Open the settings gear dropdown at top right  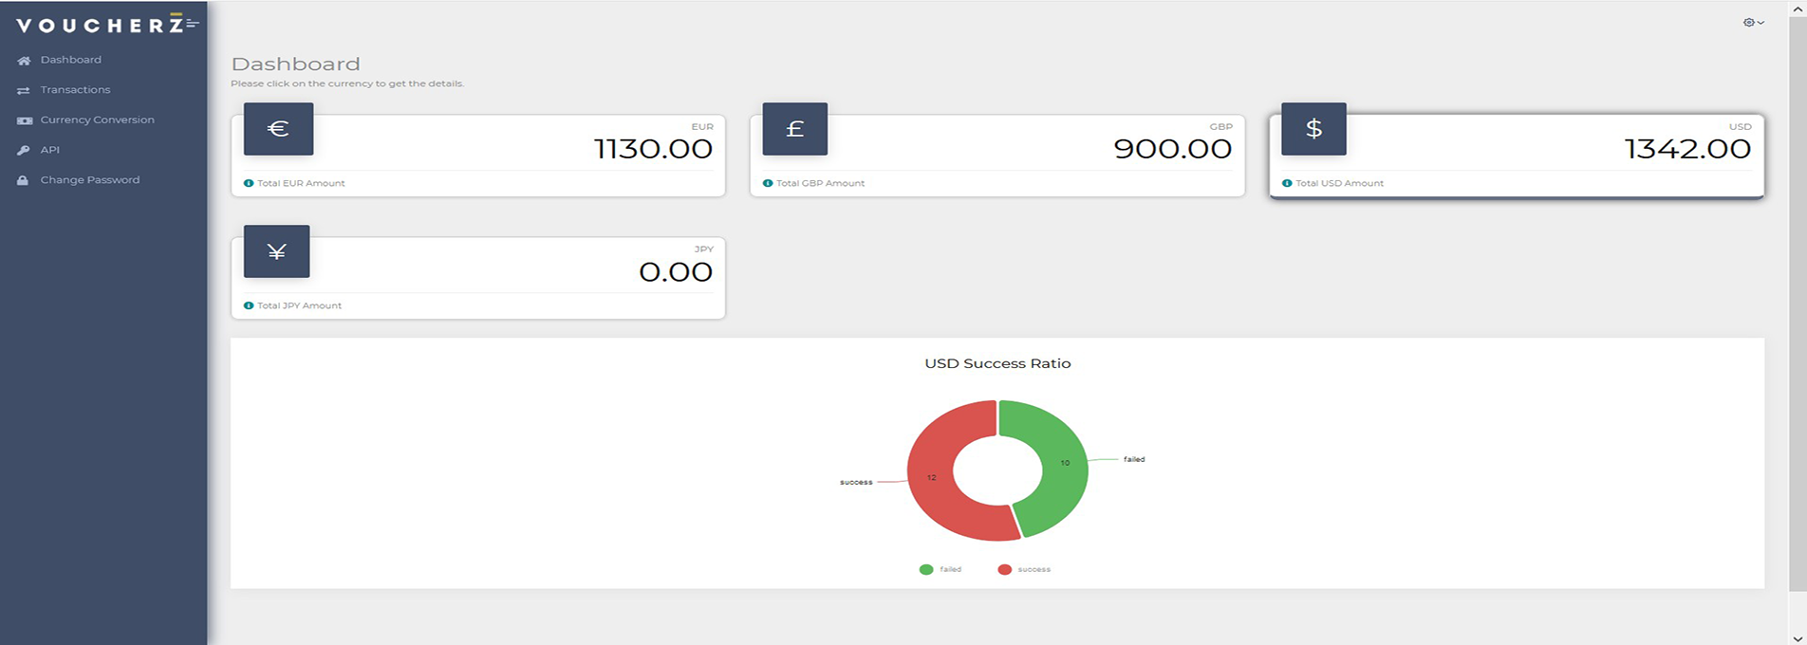pyautogui.click(x=1753, y=22)
